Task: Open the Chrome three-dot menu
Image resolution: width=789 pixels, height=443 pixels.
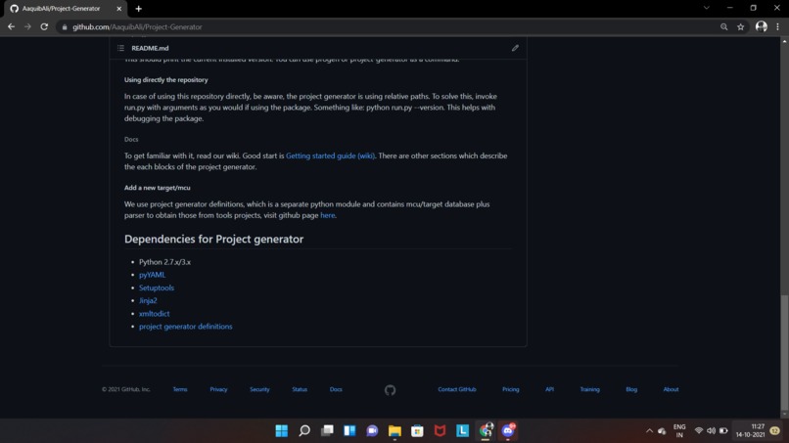Action: coord(778,27)
